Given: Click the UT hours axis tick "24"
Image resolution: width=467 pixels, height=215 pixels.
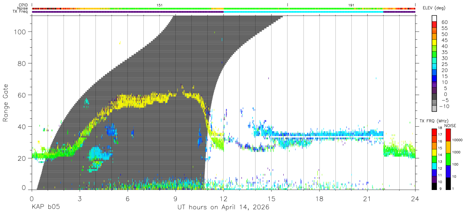Looking at the screenshot, I should 415,199.
